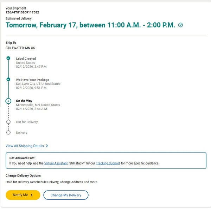Image resolution: width=211 pixels, height=210 pixels.
Task: Open View All Shipping Details
Action: coord(25,146)
